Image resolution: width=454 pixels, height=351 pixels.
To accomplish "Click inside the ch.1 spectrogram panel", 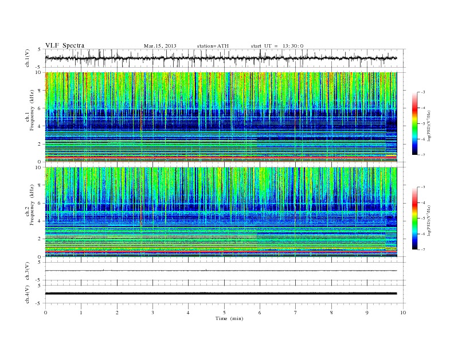I will (221, 117).
